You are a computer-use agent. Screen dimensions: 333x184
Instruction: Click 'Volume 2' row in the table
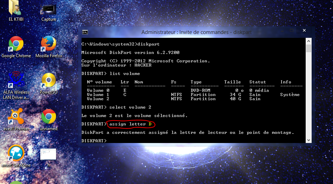[x=174, y=99]
